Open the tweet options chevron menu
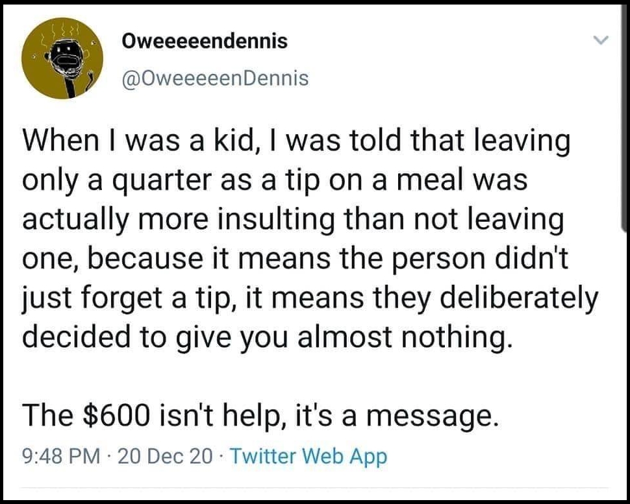The height and width of the screenshot is (504, 630). tap(601, 40)
